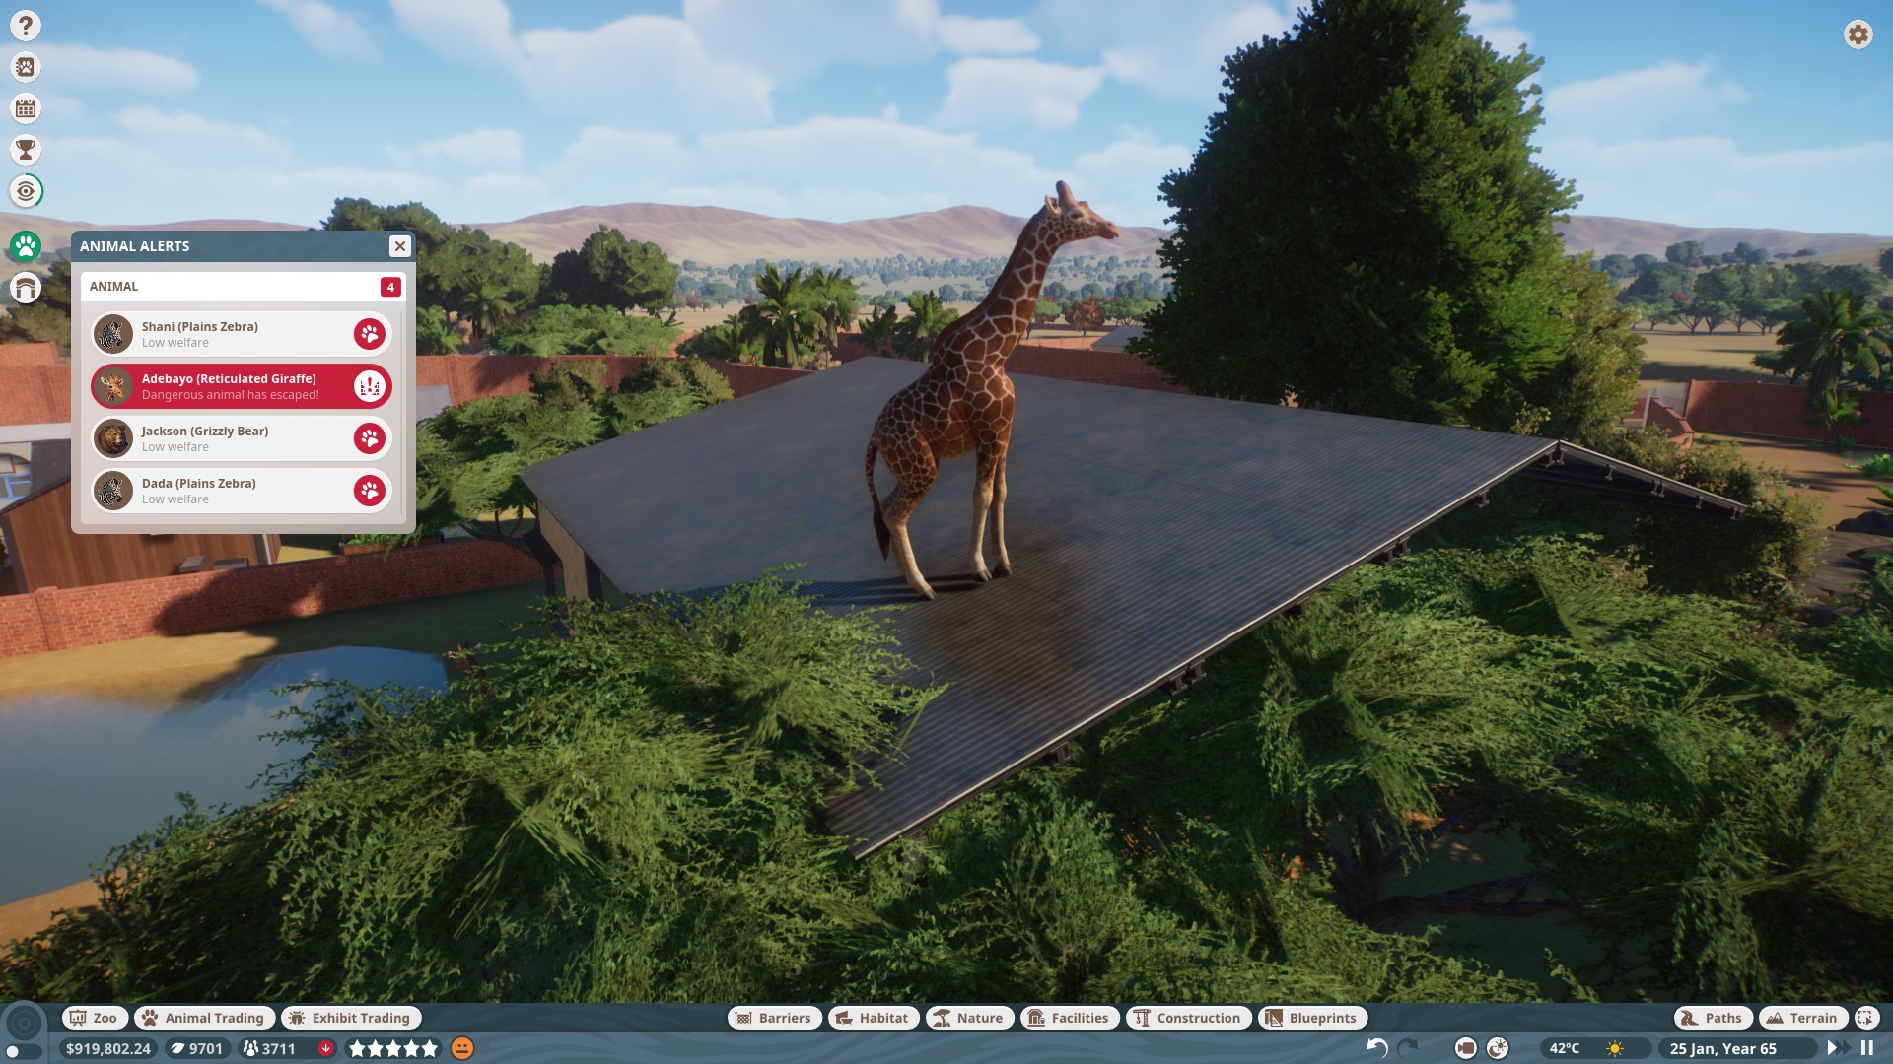Open the Construction build menu
This screenshot has width=1893, height=1064.
point(1189,1018)
